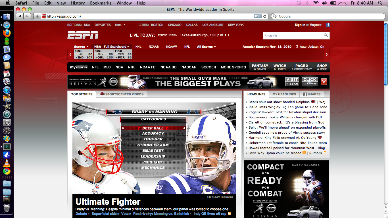Image resolution: width=388 pixels, height=218 pixels.
Task: Select DEEP BALL category
Action: (153, 128)
